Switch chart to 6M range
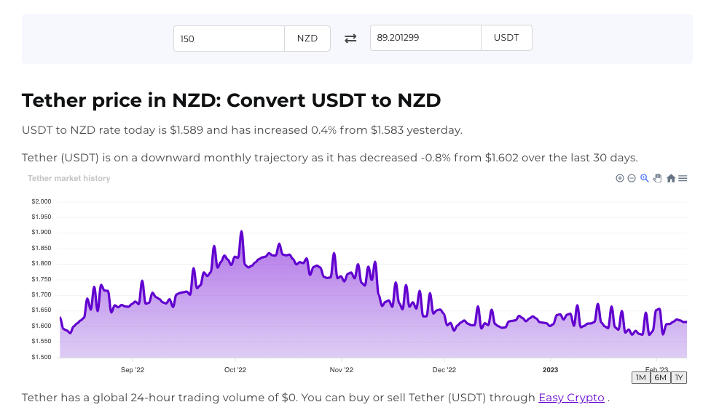 660,377
